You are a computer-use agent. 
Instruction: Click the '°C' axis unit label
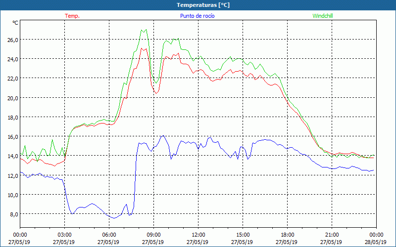pyautogui.click(x=15, y=23)
